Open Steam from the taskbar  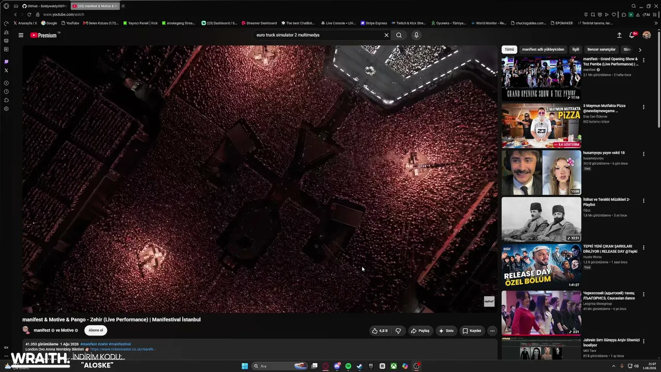point(359,366)
